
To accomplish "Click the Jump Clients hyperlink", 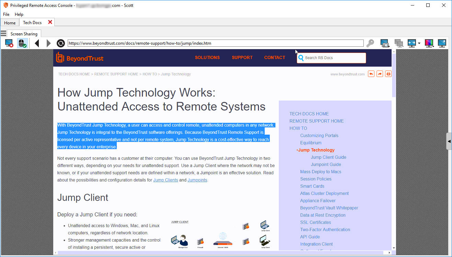I will (x=166, y=180).
